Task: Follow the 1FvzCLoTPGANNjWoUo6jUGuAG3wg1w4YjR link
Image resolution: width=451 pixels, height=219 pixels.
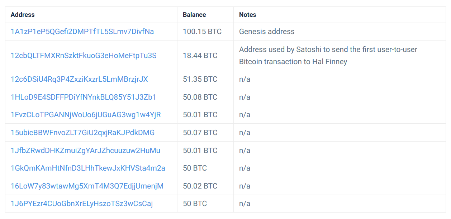Action: click(86, 115)
